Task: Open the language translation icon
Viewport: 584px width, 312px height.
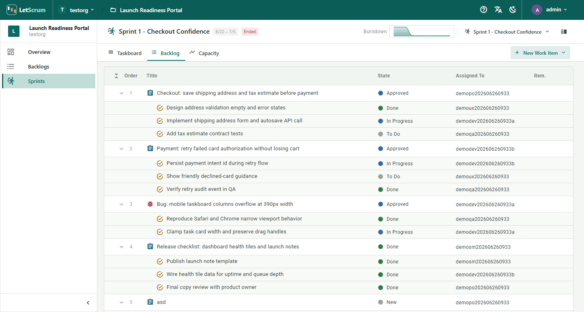Action: point(498,10)
